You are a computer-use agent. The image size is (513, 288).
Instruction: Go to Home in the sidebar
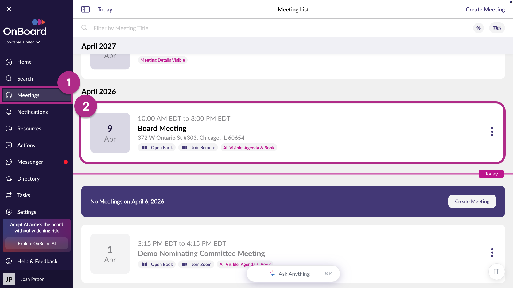[24, 62]
